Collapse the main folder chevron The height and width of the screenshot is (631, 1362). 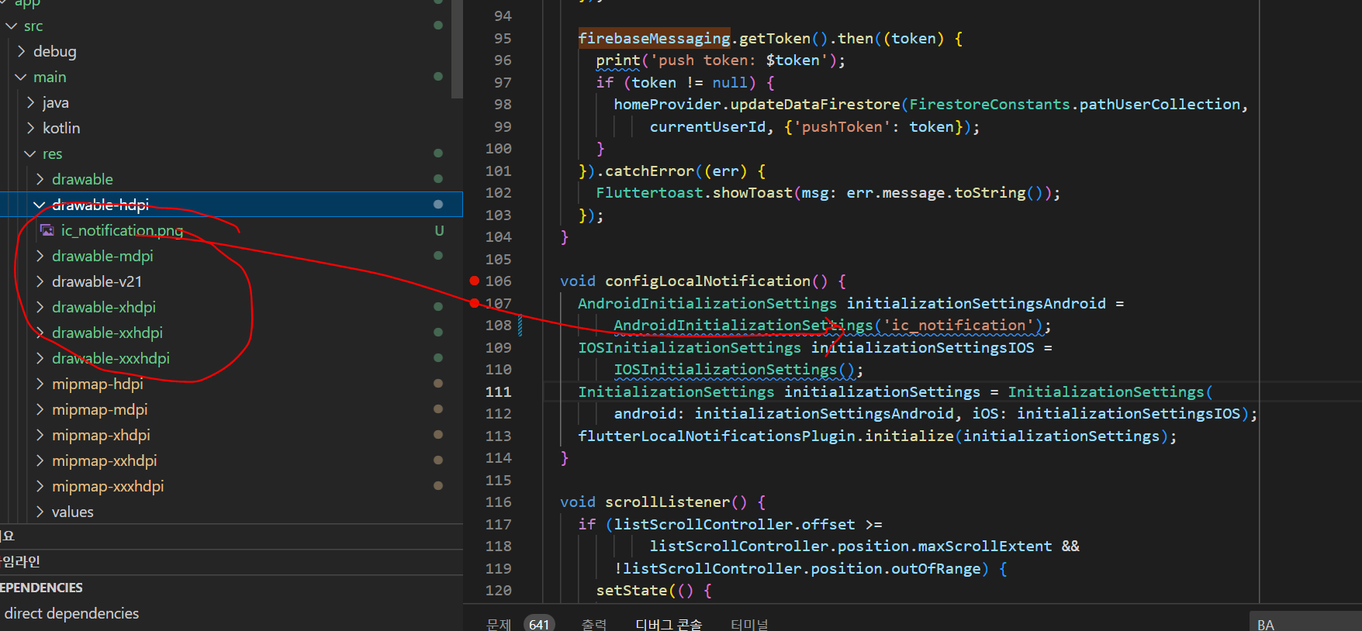[x=21, y=78]
